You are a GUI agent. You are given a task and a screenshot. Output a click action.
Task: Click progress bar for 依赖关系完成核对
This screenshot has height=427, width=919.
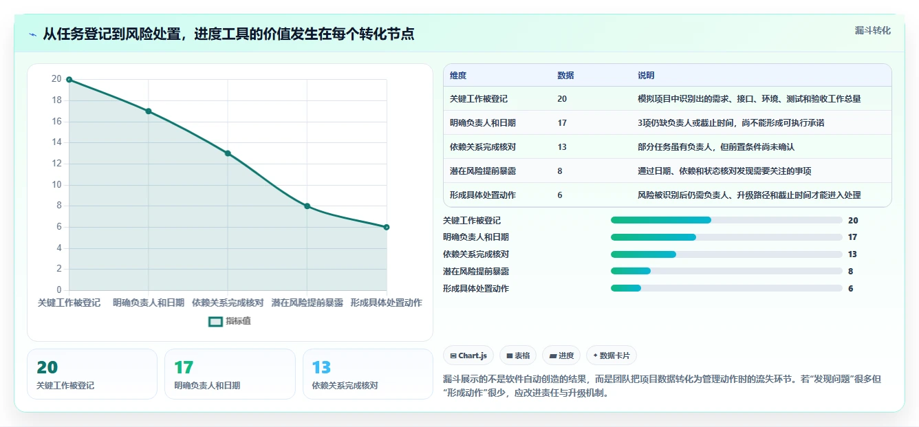tap(726, 254)
